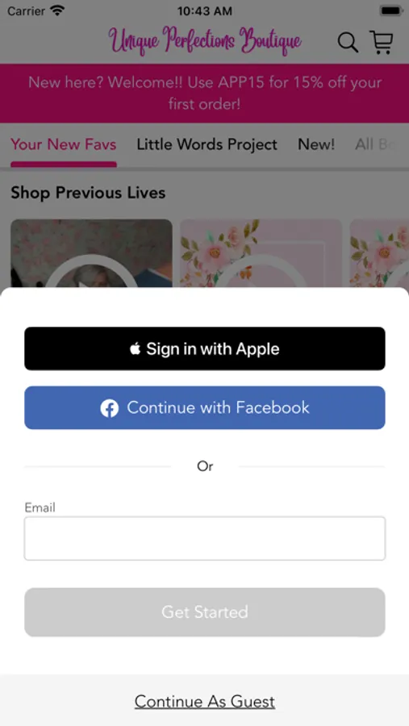This screenshot has width=409, height=726.
Task: Click Sign in with Apple button
Action: pos(205,348)
